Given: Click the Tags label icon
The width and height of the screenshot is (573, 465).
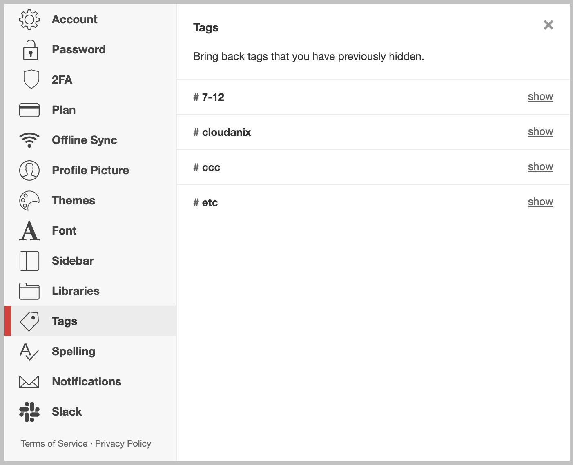Looking at the screenshot, I should coord(29,321).
